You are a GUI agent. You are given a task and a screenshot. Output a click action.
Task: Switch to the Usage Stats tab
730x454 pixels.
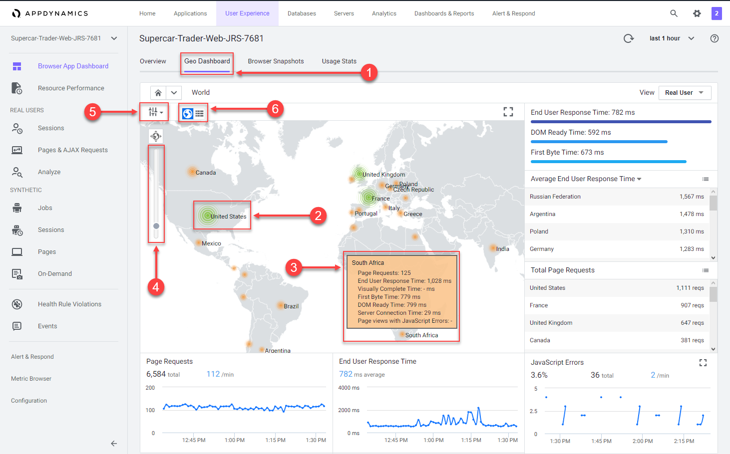pyautogui.click(x=339, y=61)
